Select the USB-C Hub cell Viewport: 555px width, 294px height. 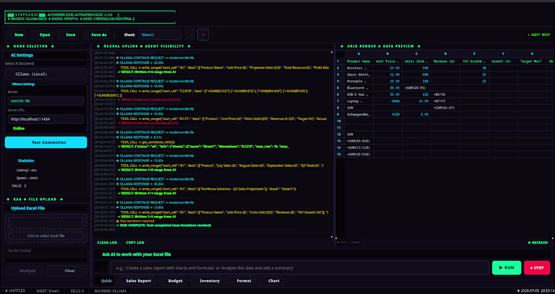pyautogui.click(x=359, y=94)
